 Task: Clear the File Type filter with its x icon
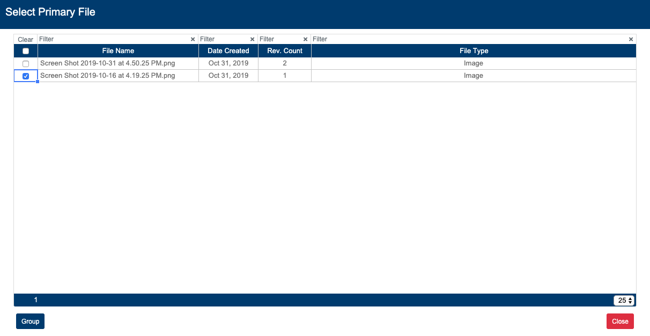[x=631, y=39]
